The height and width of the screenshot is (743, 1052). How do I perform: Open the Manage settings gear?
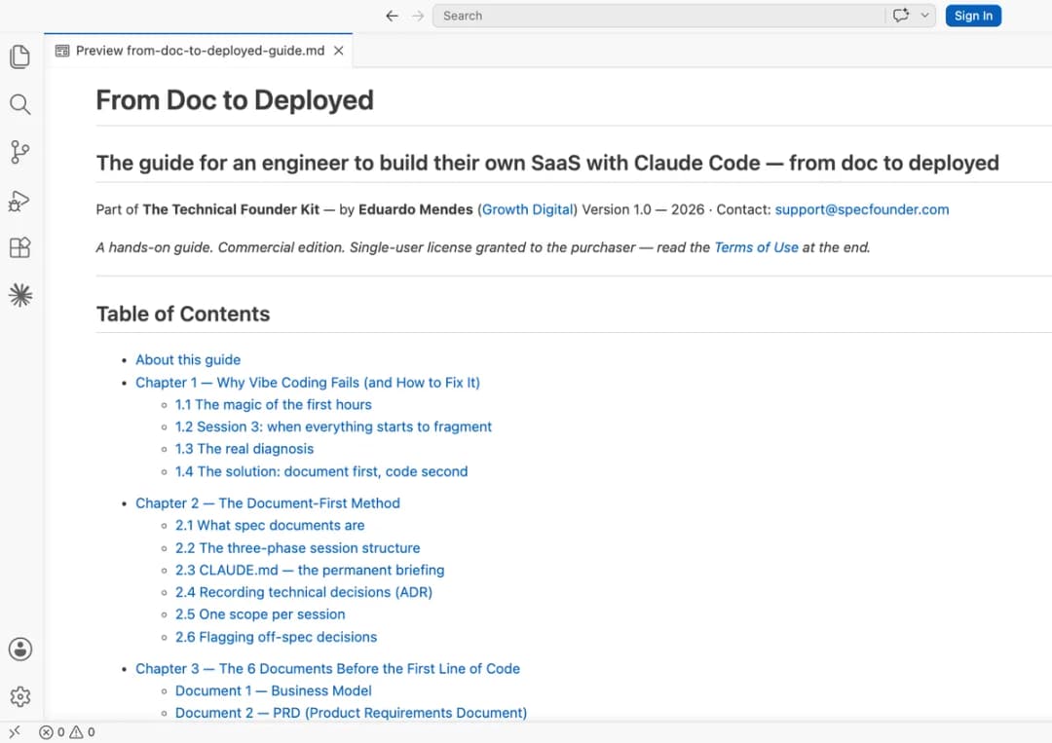pyautogui.click(x=20, y=696)
